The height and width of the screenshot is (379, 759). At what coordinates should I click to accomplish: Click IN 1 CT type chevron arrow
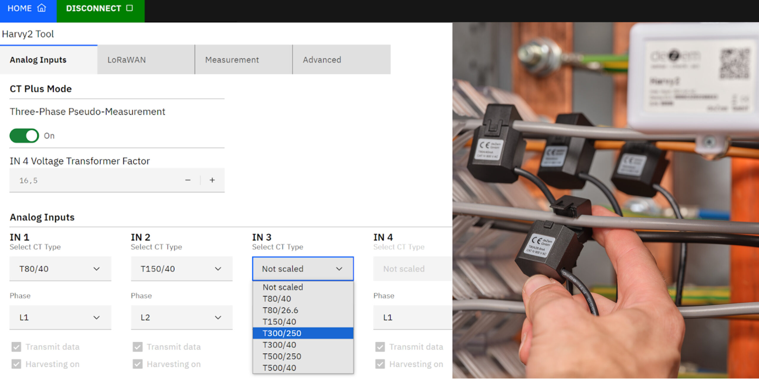click(x=97, y=269)
